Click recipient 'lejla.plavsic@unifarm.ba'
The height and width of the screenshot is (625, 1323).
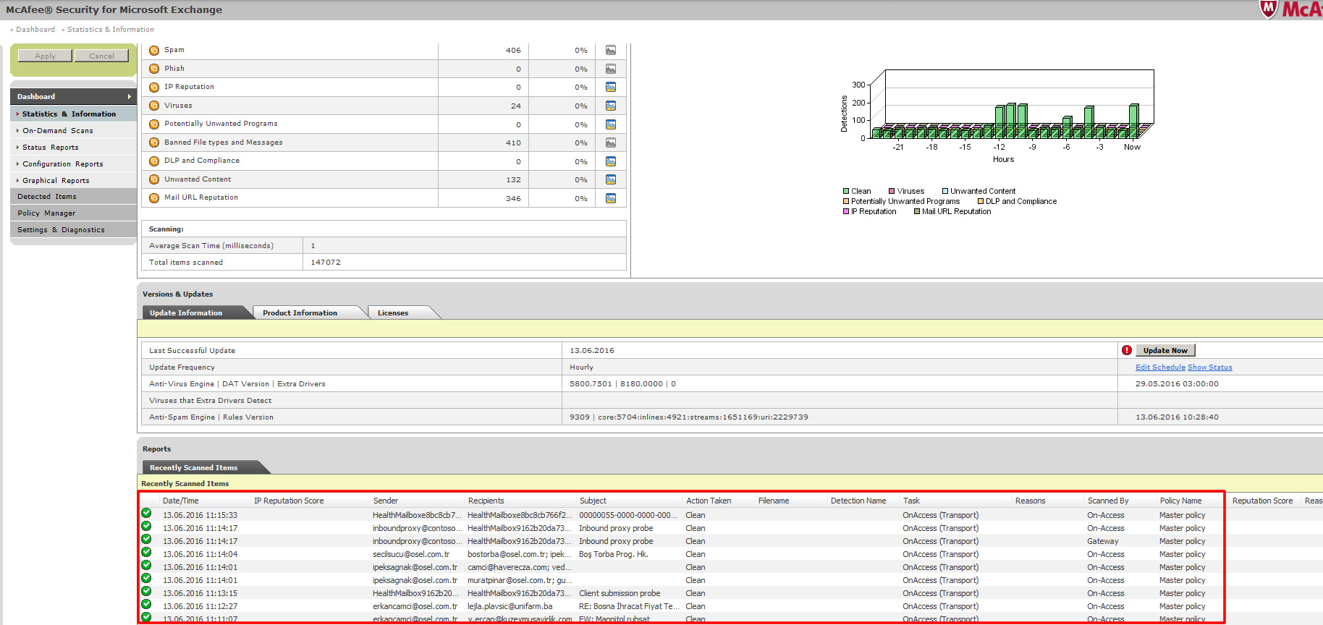510,606
